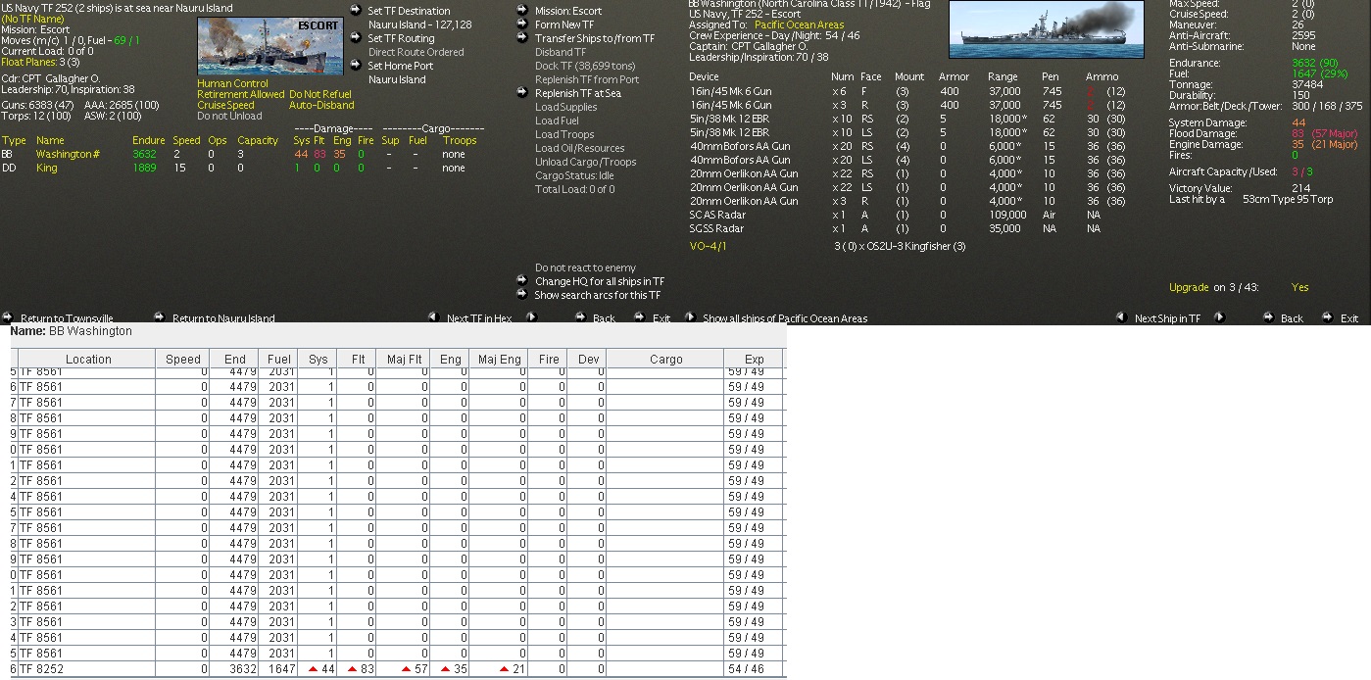
Task: Open the Washington # ship entry
Action: [x=68, y=154]
